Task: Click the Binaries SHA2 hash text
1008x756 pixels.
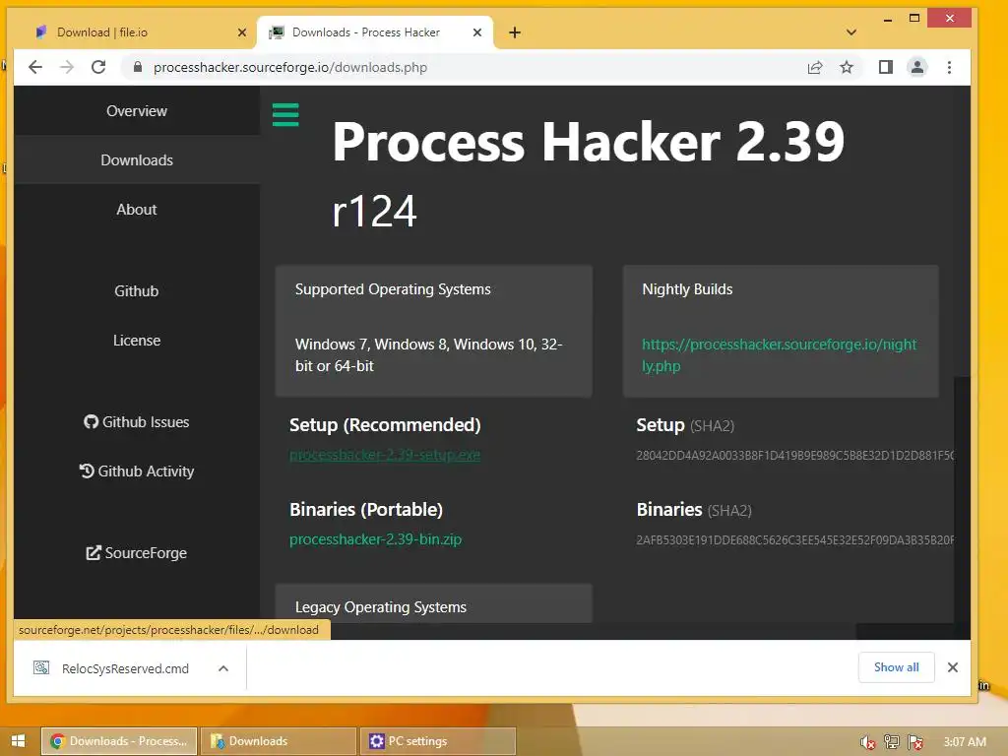Action: tap(794, 540)
